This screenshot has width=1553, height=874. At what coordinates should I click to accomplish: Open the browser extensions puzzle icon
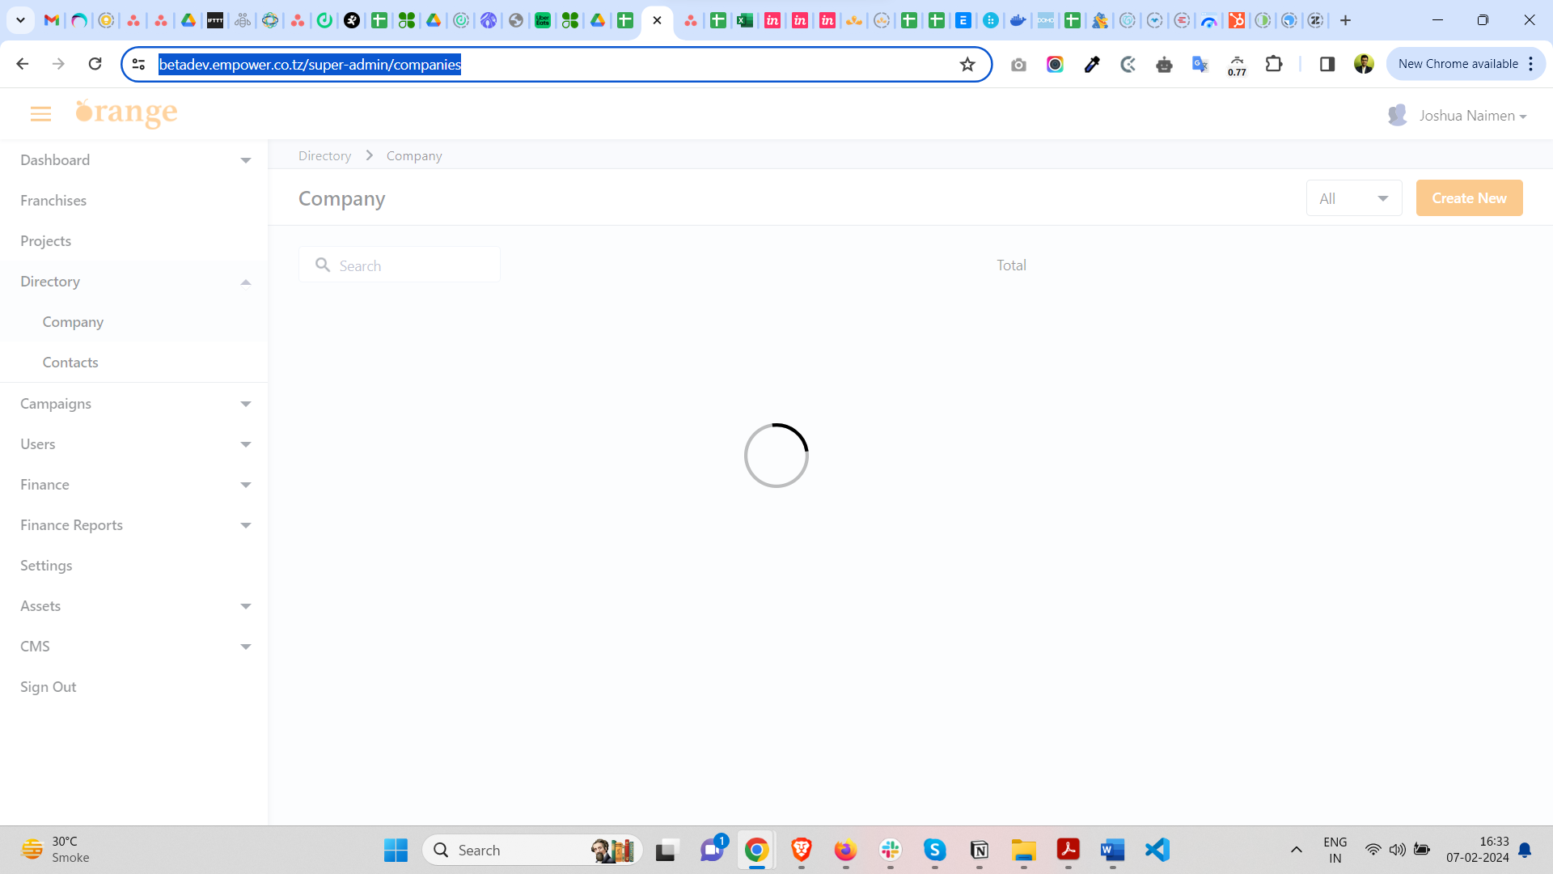coord(1274,64)
